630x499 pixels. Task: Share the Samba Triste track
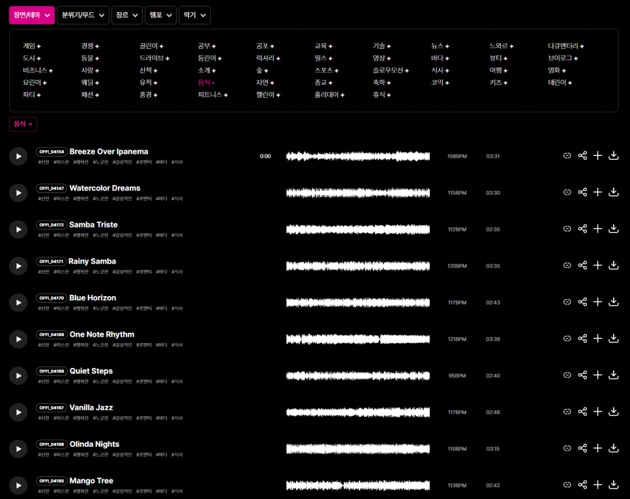582,229
